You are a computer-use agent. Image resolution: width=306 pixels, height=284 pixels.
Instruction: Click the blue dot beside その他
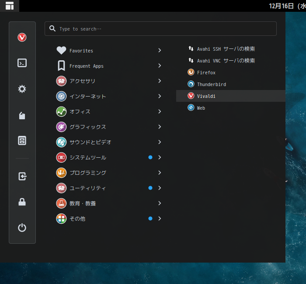[x=150, y=218]
